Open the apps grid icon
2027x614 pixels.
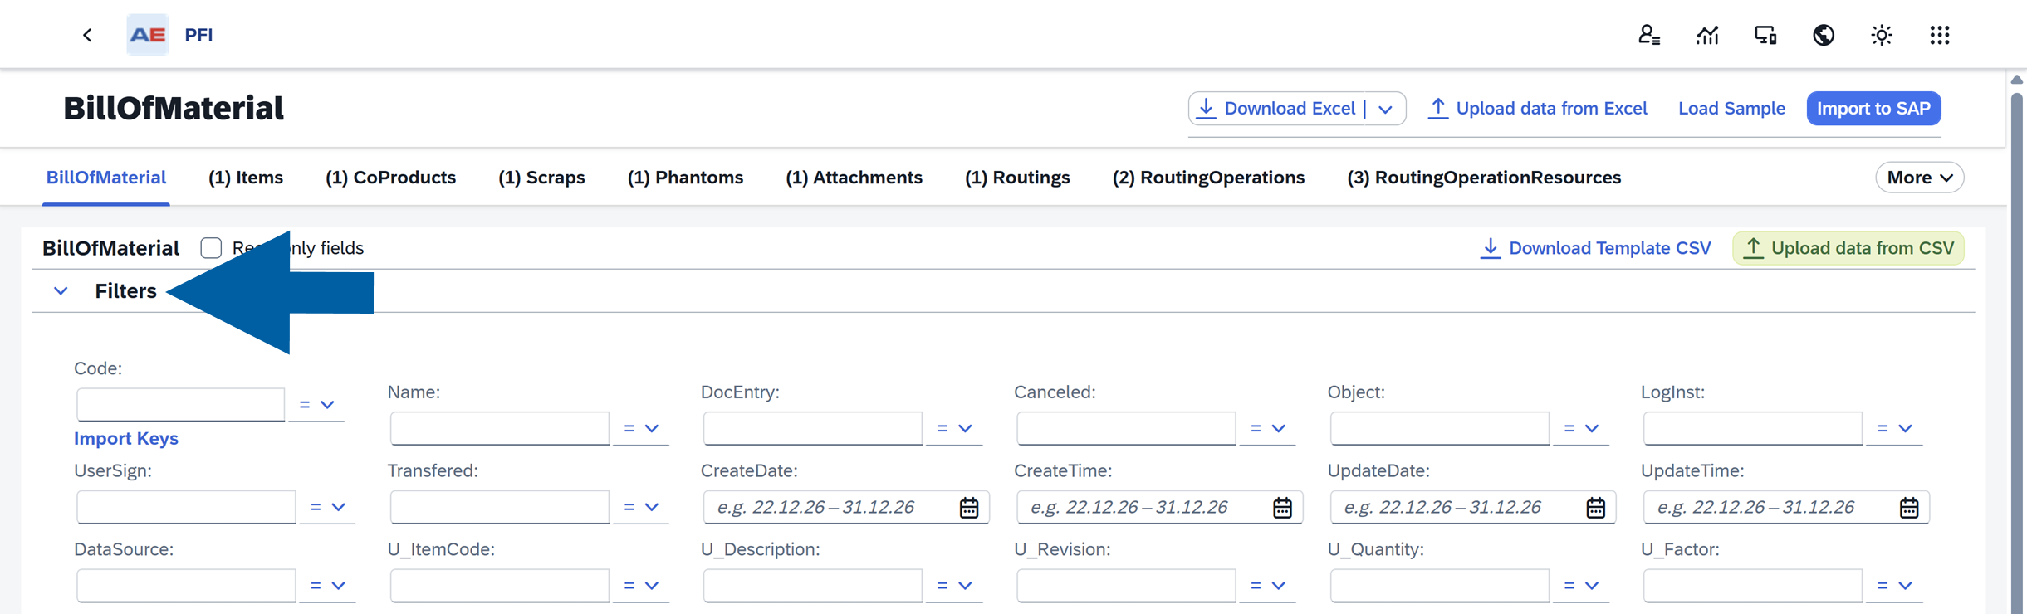coord(1939,35)
